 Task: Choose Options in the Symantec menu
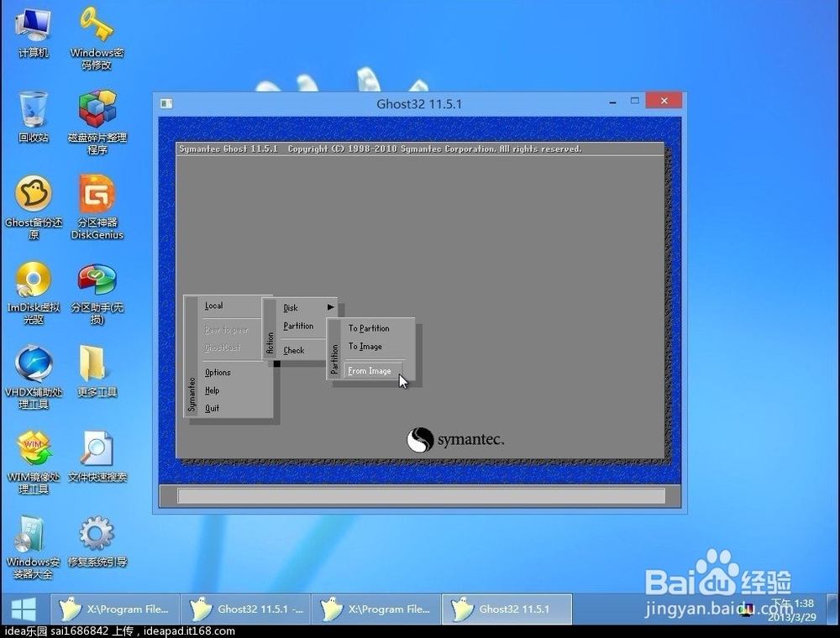[218, 373]
